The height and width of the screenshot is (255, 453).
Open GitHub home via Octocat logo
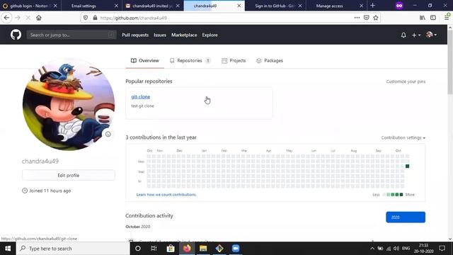16,35
